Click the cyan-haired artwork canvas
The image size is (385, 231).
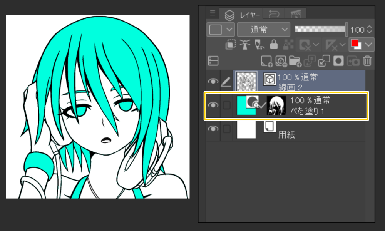point(98,107)
